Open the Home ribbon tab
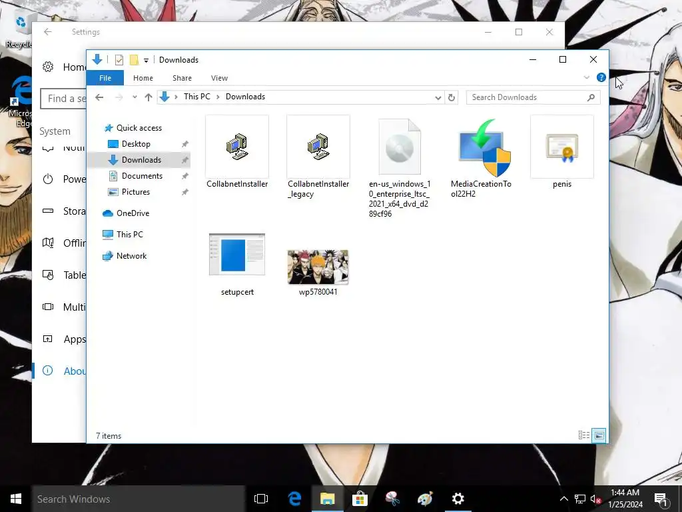Image resolution: width=682 pixels, height=512 pixels. click(x=143, y=78)
